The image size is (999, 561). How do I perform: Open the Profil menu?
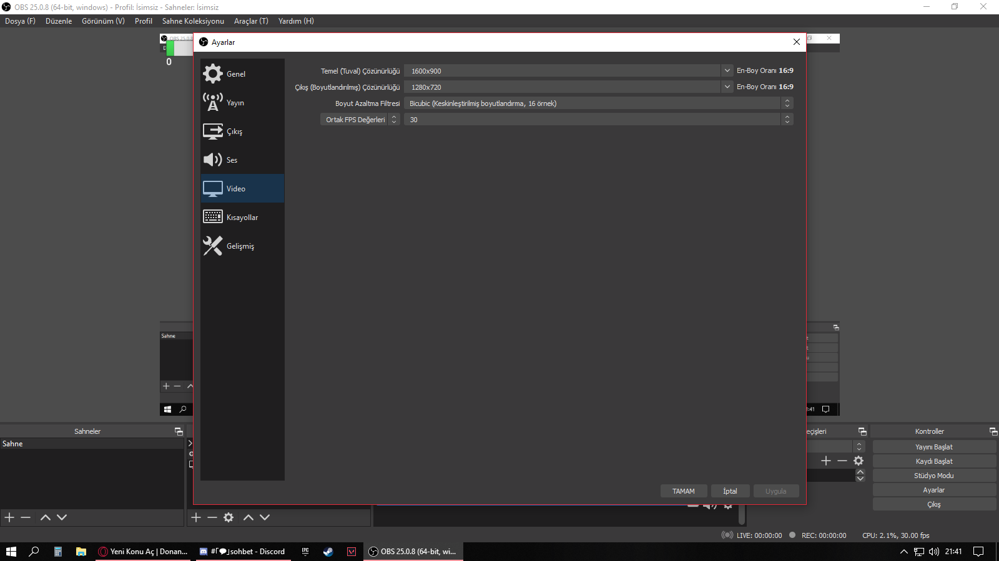click(144, 21)
